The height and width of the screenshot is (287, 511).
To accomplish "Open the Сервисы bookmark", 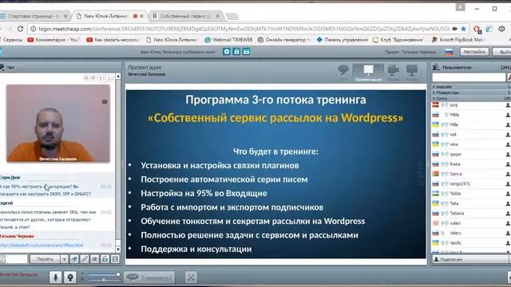I will [x=11, y=40].
